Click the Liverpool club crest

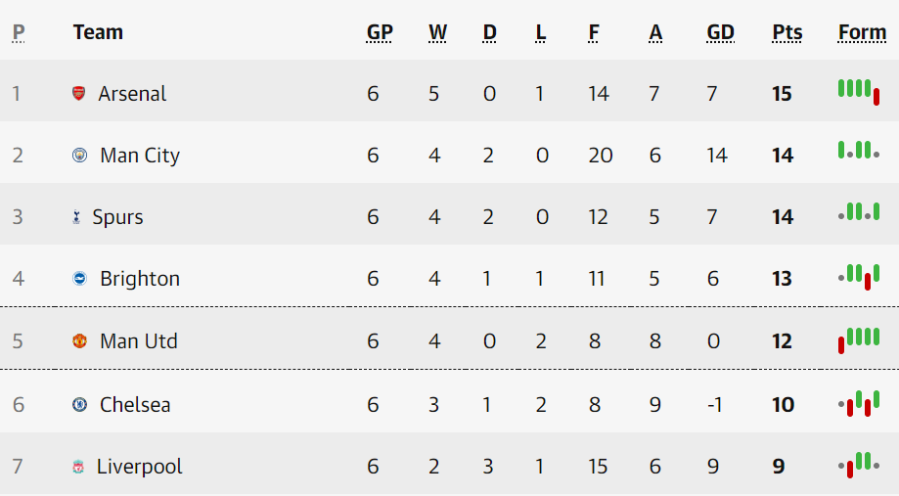pyautogui.click(x=78, y=468)
